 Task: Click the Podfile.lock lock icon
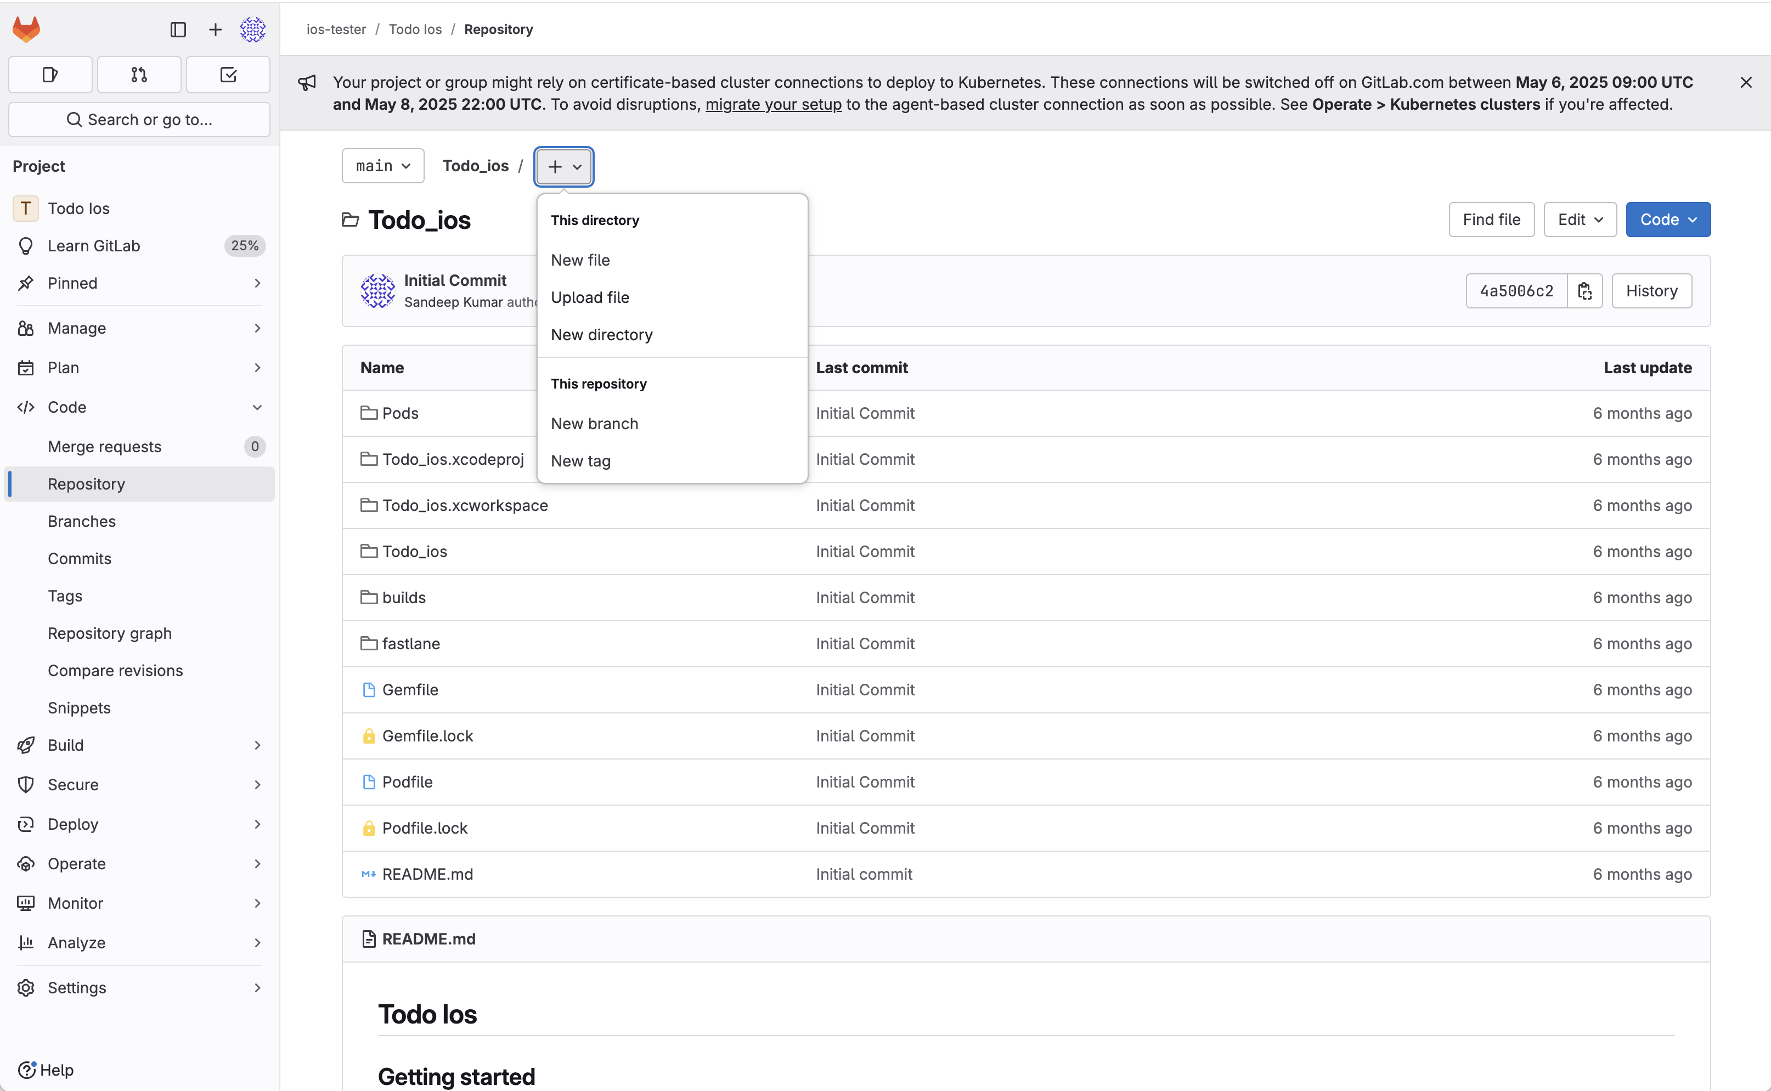369,828
